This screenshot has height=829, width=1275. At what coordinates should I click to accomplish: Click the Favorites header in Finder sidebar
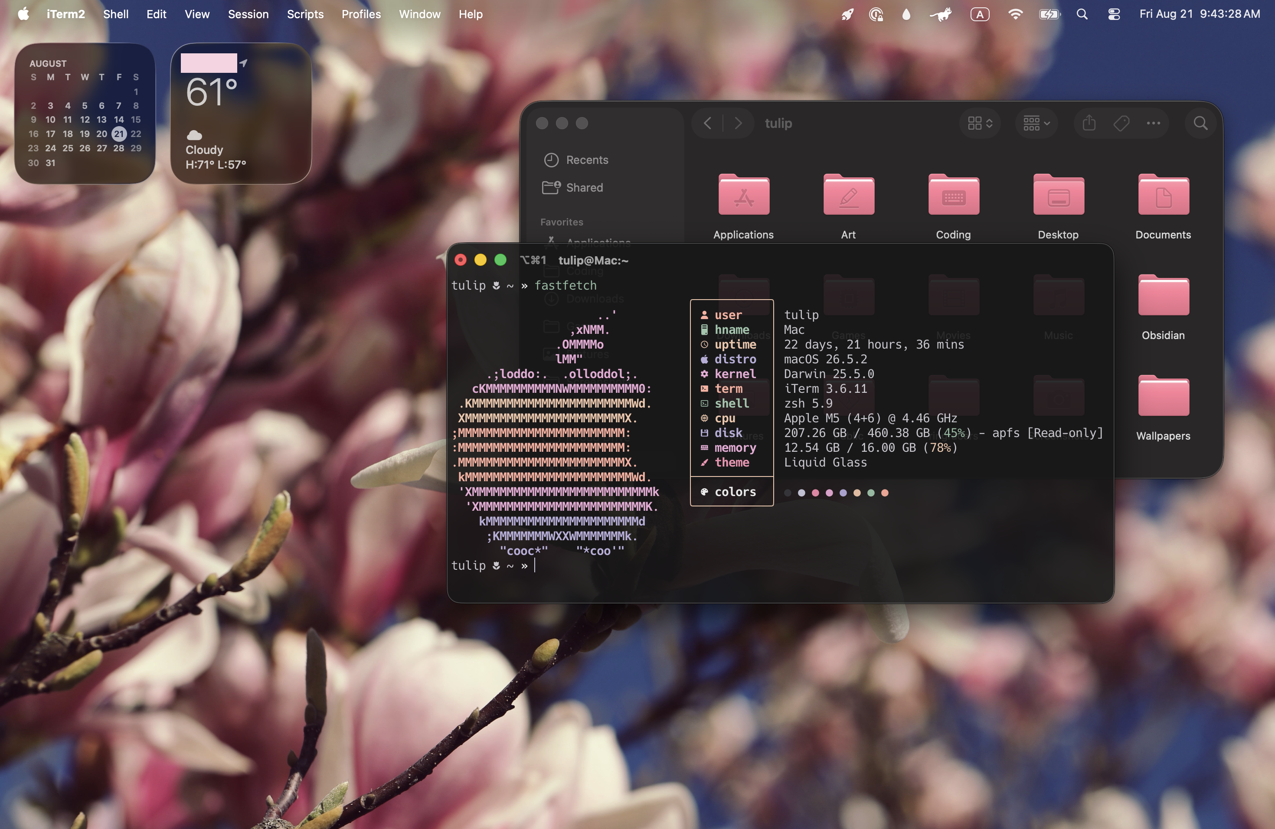[562, 222]
